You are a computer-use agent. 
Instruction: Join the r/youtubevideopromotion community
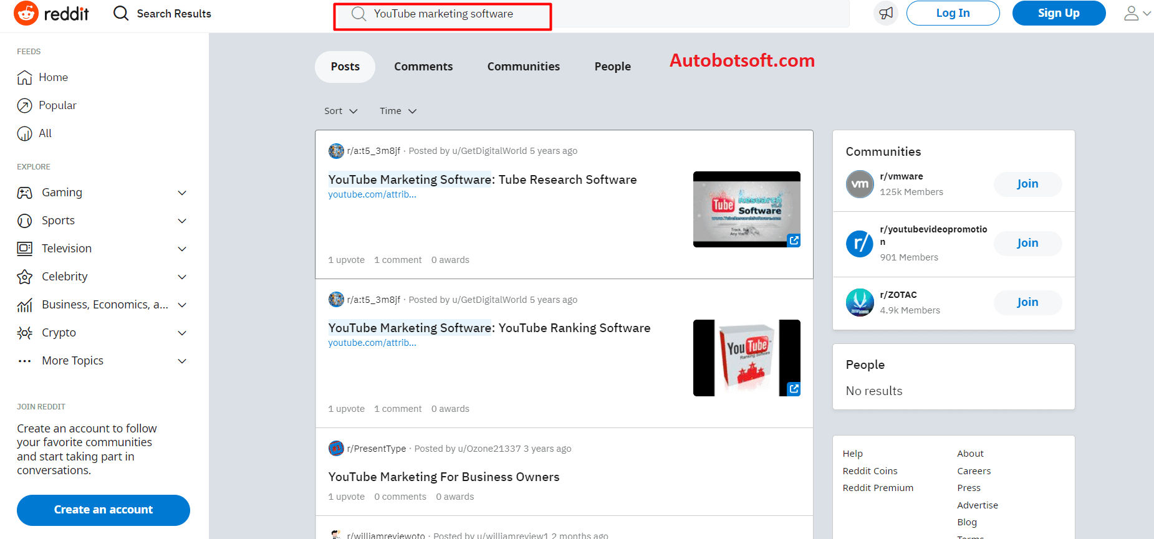1027,243
